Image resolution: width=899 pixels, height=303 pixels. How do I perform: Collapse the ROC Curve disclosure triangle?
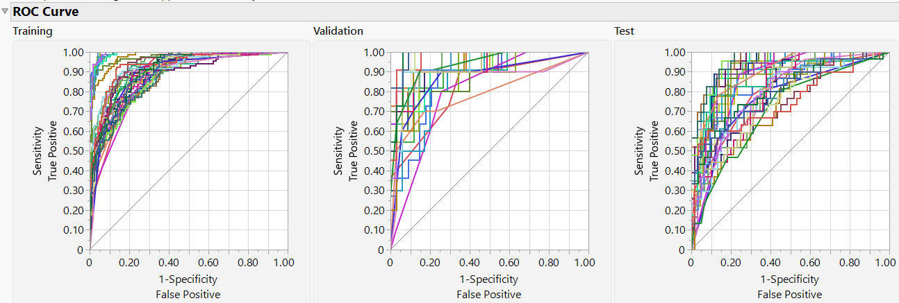pyautogui.click(x=6, y=12)
